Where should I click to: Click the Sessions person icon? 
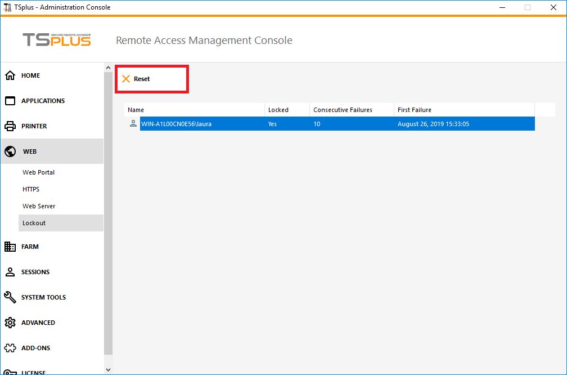[10, 272]
